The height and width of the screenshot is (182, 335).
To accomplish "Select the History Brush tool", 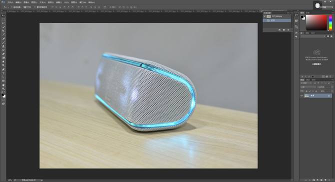I will point(3,50).
